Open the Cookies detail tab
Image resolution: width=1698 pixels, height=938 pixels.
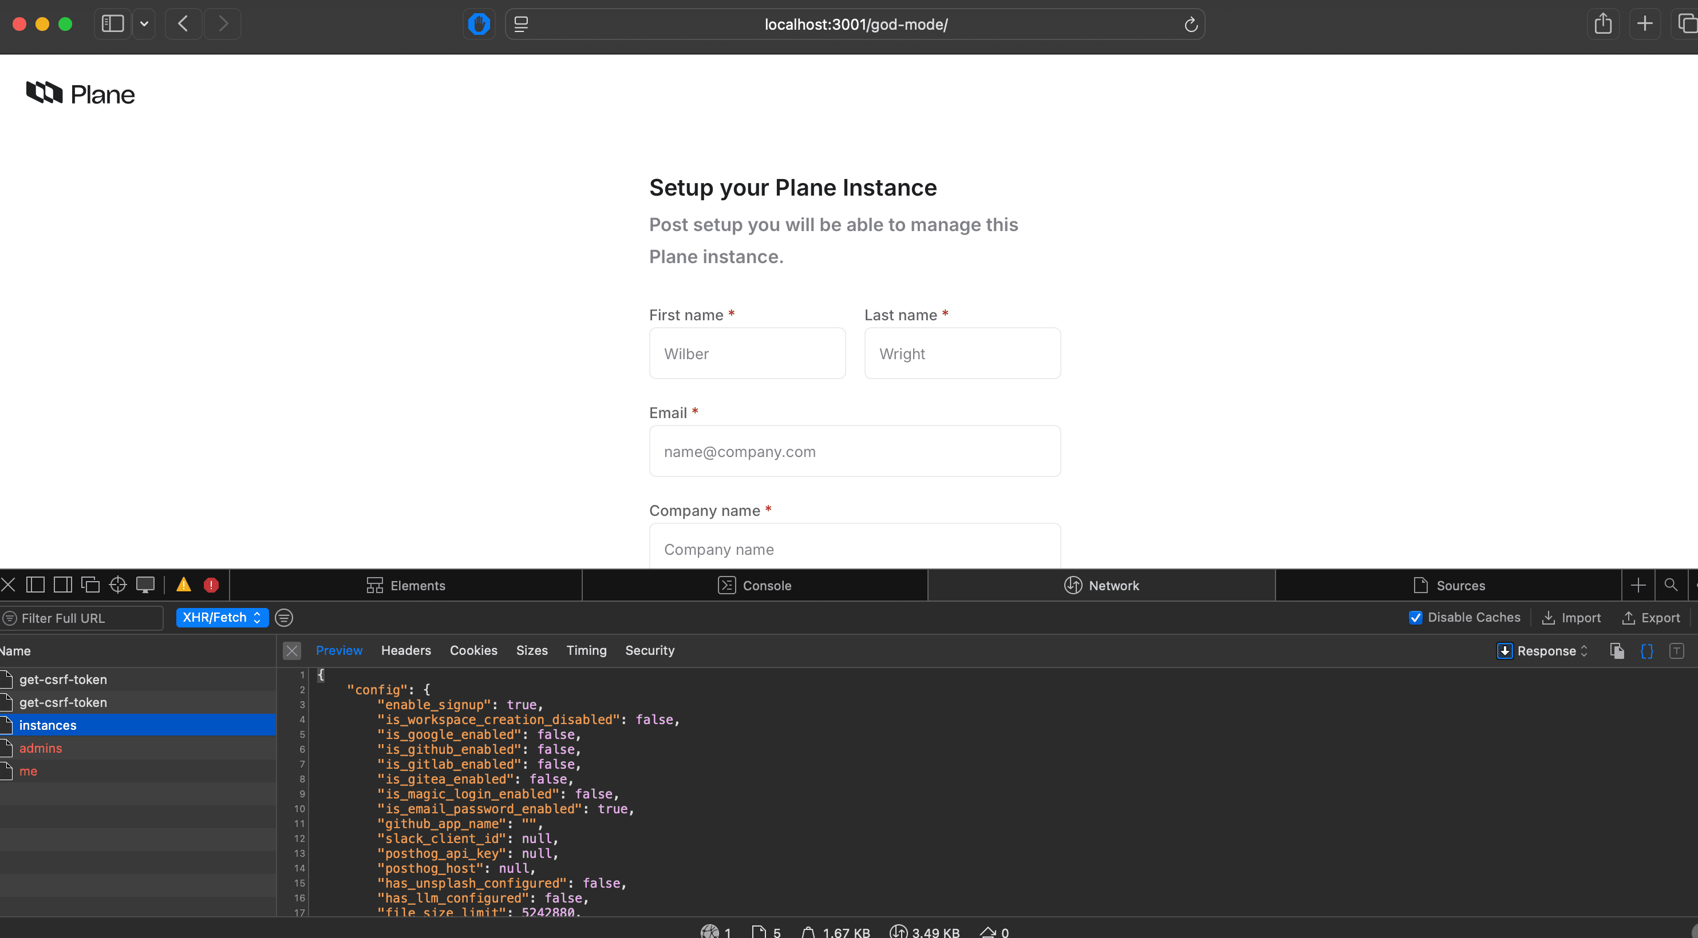click(x=473, y=650)
